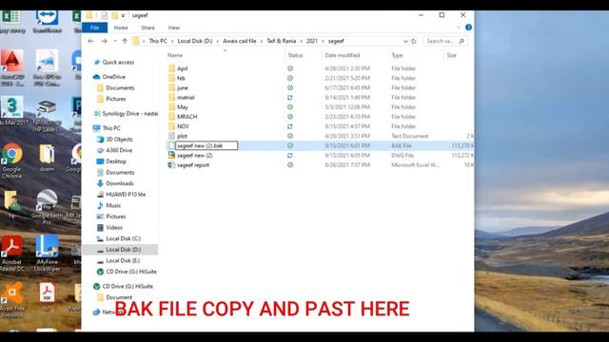The width and height of the screenshot is (609, 342).
Task: Open the View ribbon tab
Action: (173, 28)
